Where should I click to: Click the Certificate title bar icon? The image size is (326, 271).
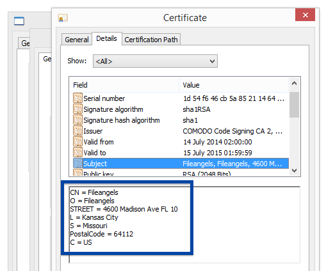pyautogui.click(x=63, y=18)
